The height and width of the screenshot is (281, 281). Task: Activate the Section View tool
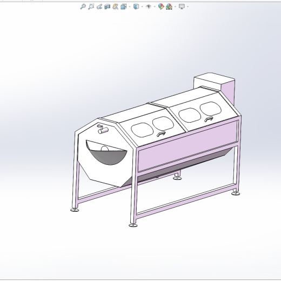108,6
